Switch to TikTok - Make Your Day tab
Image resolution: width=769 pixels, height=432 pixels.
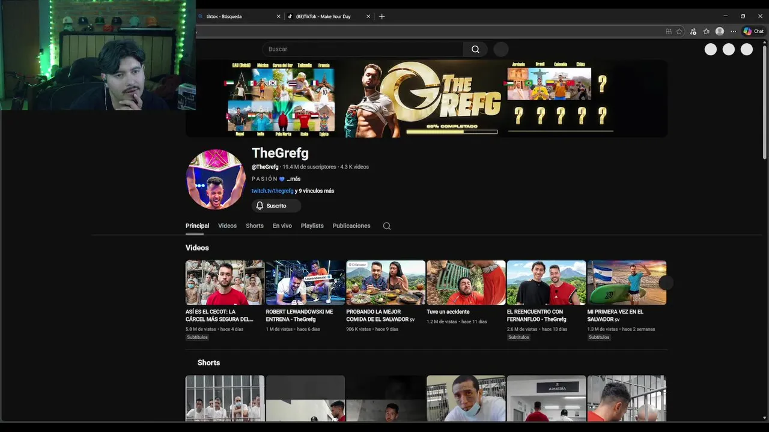[x=329, y=16]
